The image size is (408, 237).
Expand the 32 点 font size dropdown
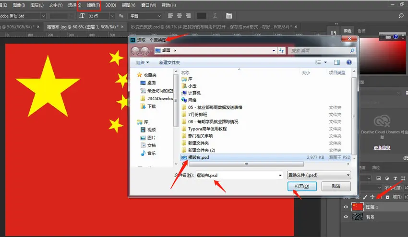112,16
